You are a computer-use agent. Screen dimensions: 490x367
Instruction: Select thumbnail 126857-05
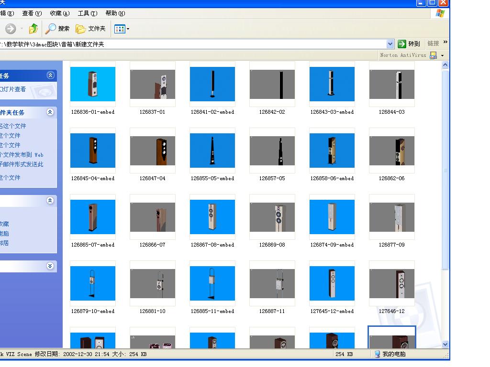tap(272, 151)
